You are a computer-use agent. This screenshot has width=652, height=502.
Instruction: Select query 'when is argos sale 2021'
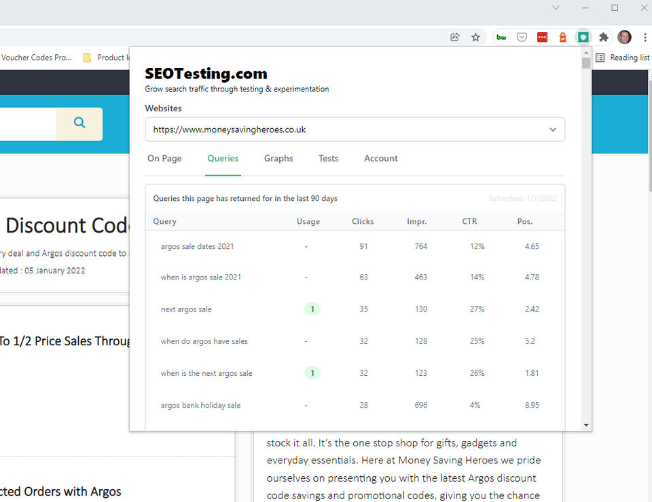point(201,277)
